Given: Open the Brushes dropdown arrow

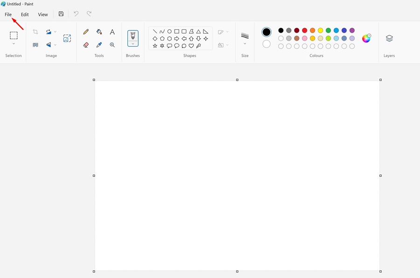Looking at the screenshot, I should [133, 44].
